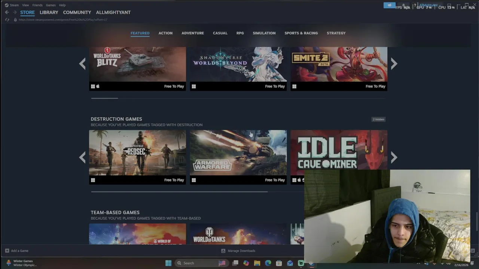Open Microsoft Edge from the taskbar
Screen dimensions: 479x269
click(268, 263)
